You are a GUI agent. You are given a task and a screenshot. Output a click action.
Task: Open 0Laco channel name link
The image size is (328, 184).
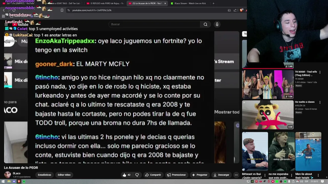coord(17,173)
